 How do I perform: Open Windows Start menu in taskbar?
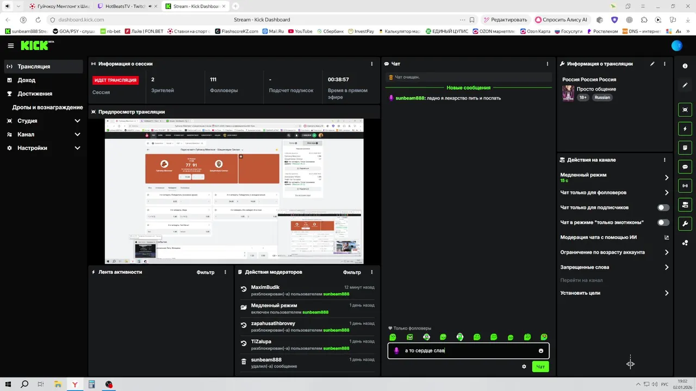tap(9, 384)
